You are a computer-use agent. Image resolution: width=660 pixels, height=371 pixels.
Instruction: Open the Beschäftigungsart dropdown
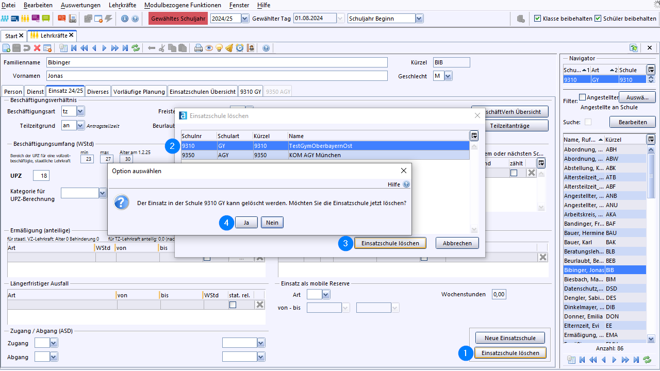point(80,111)
